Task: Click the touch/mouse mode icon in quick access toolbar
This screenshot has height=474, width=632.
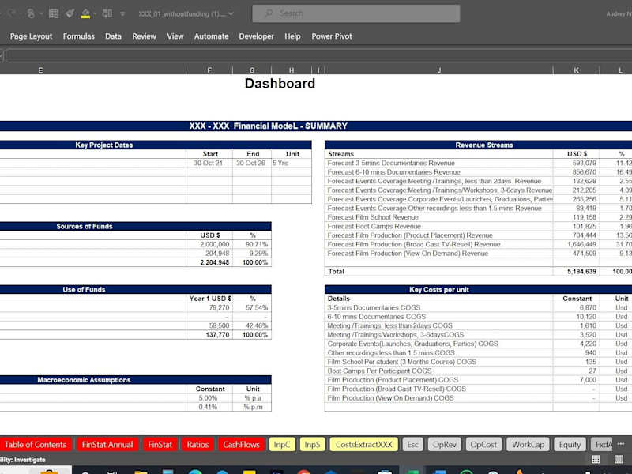Action: pyautogui.click(x=31, y=13)
